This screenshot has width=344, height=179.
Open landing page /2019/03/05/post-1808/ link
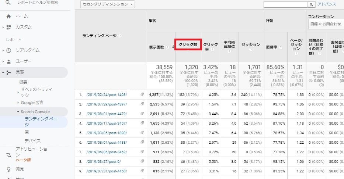pyautogui.click(x=107, y=133)
